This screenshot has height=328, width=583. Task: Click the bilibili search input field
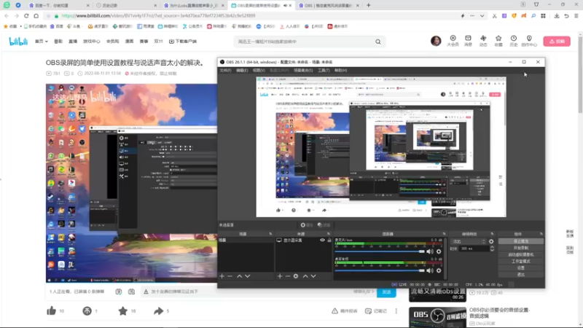pos(305,42)
